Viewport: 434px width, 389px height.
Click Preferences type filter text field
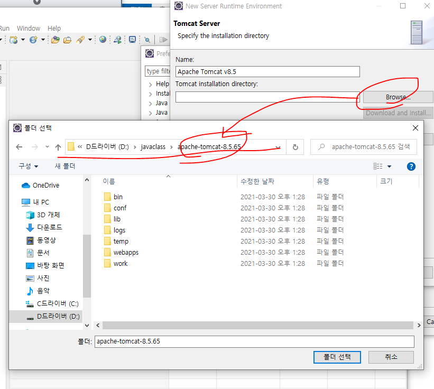[x=157, y=71]
